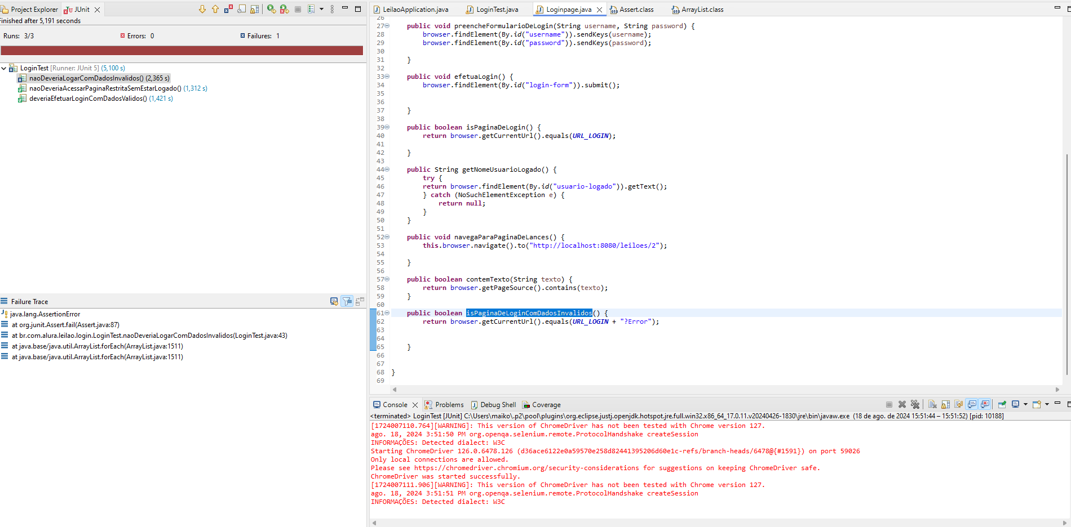Click the red JUnit progress bar
Screen dimensions: 1071x527
coord(182,50)
